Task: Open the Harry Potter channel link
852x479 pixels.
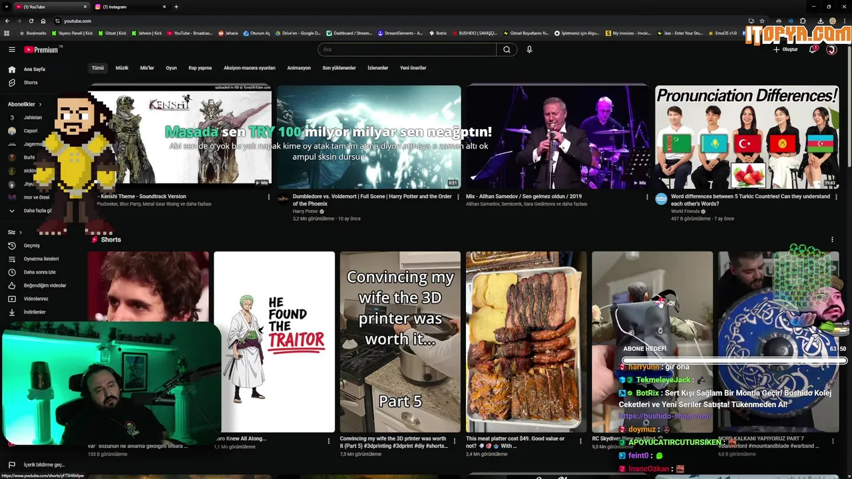Action: [306, 212]
